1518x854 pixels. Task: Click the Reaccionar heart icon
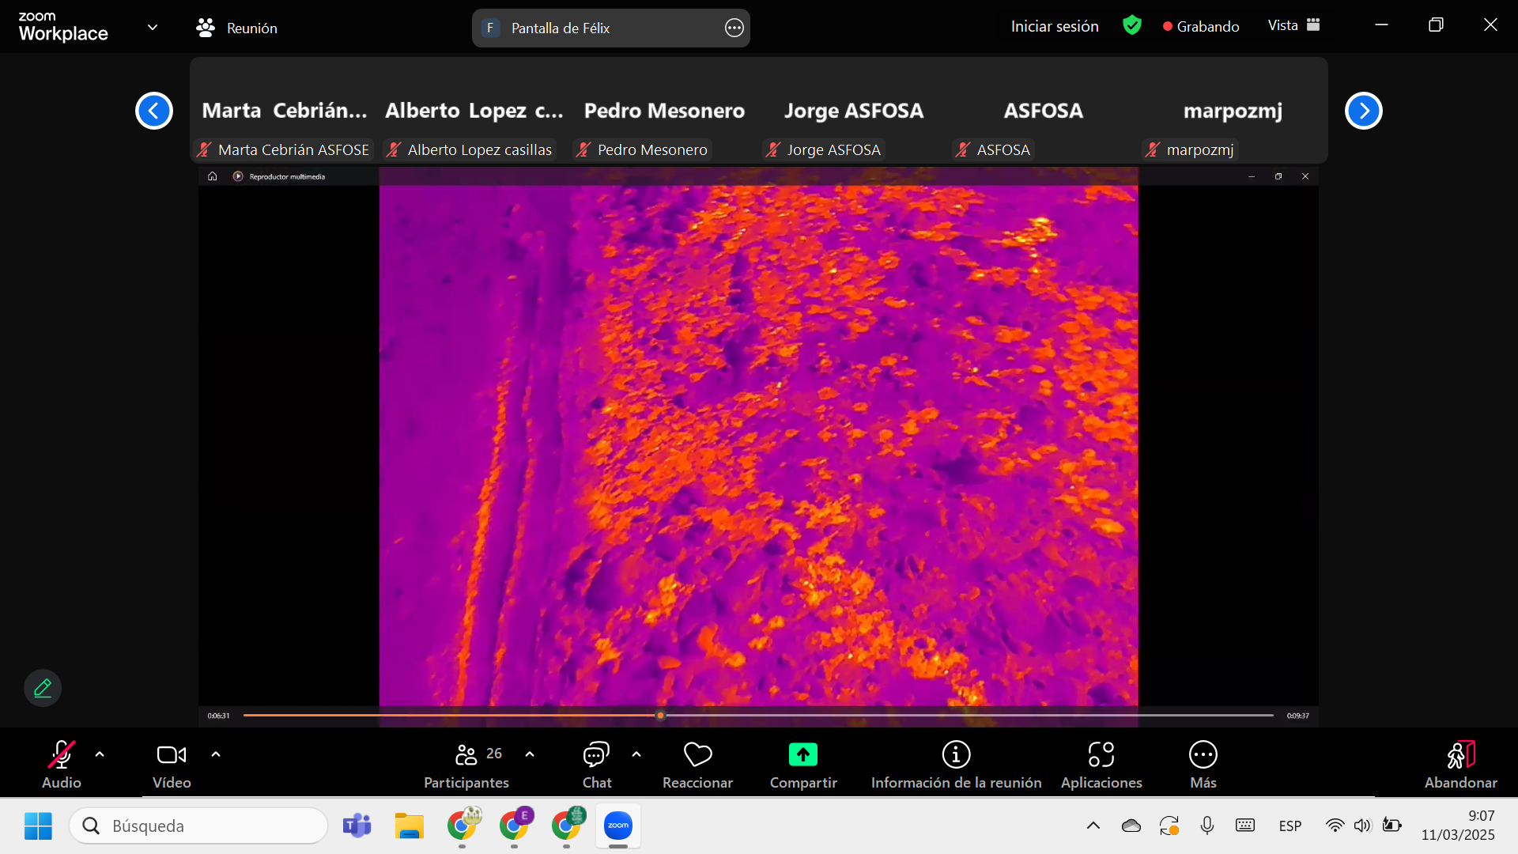coord(697,755)
